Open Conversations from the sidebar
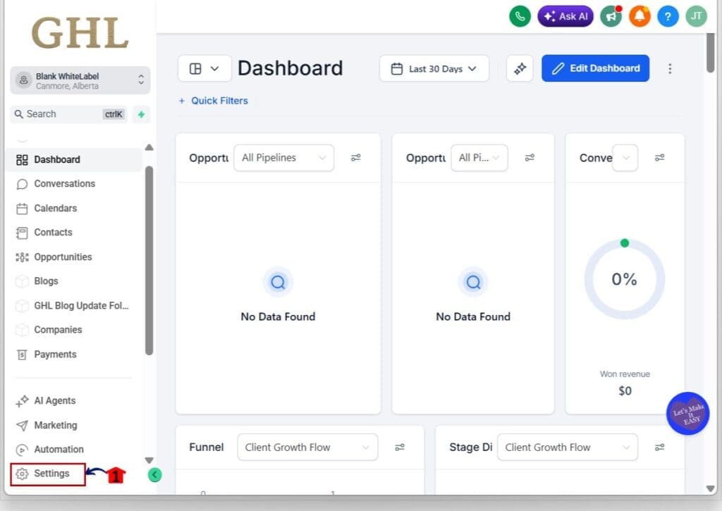The height and width of the screenshot is (511, 722). (x=62, y=183)
